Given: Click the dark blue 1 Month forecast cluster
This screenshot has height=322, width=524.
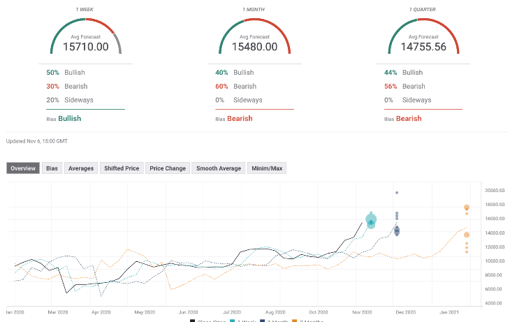Looking at the screenshot, I should (x=397, y=230).
